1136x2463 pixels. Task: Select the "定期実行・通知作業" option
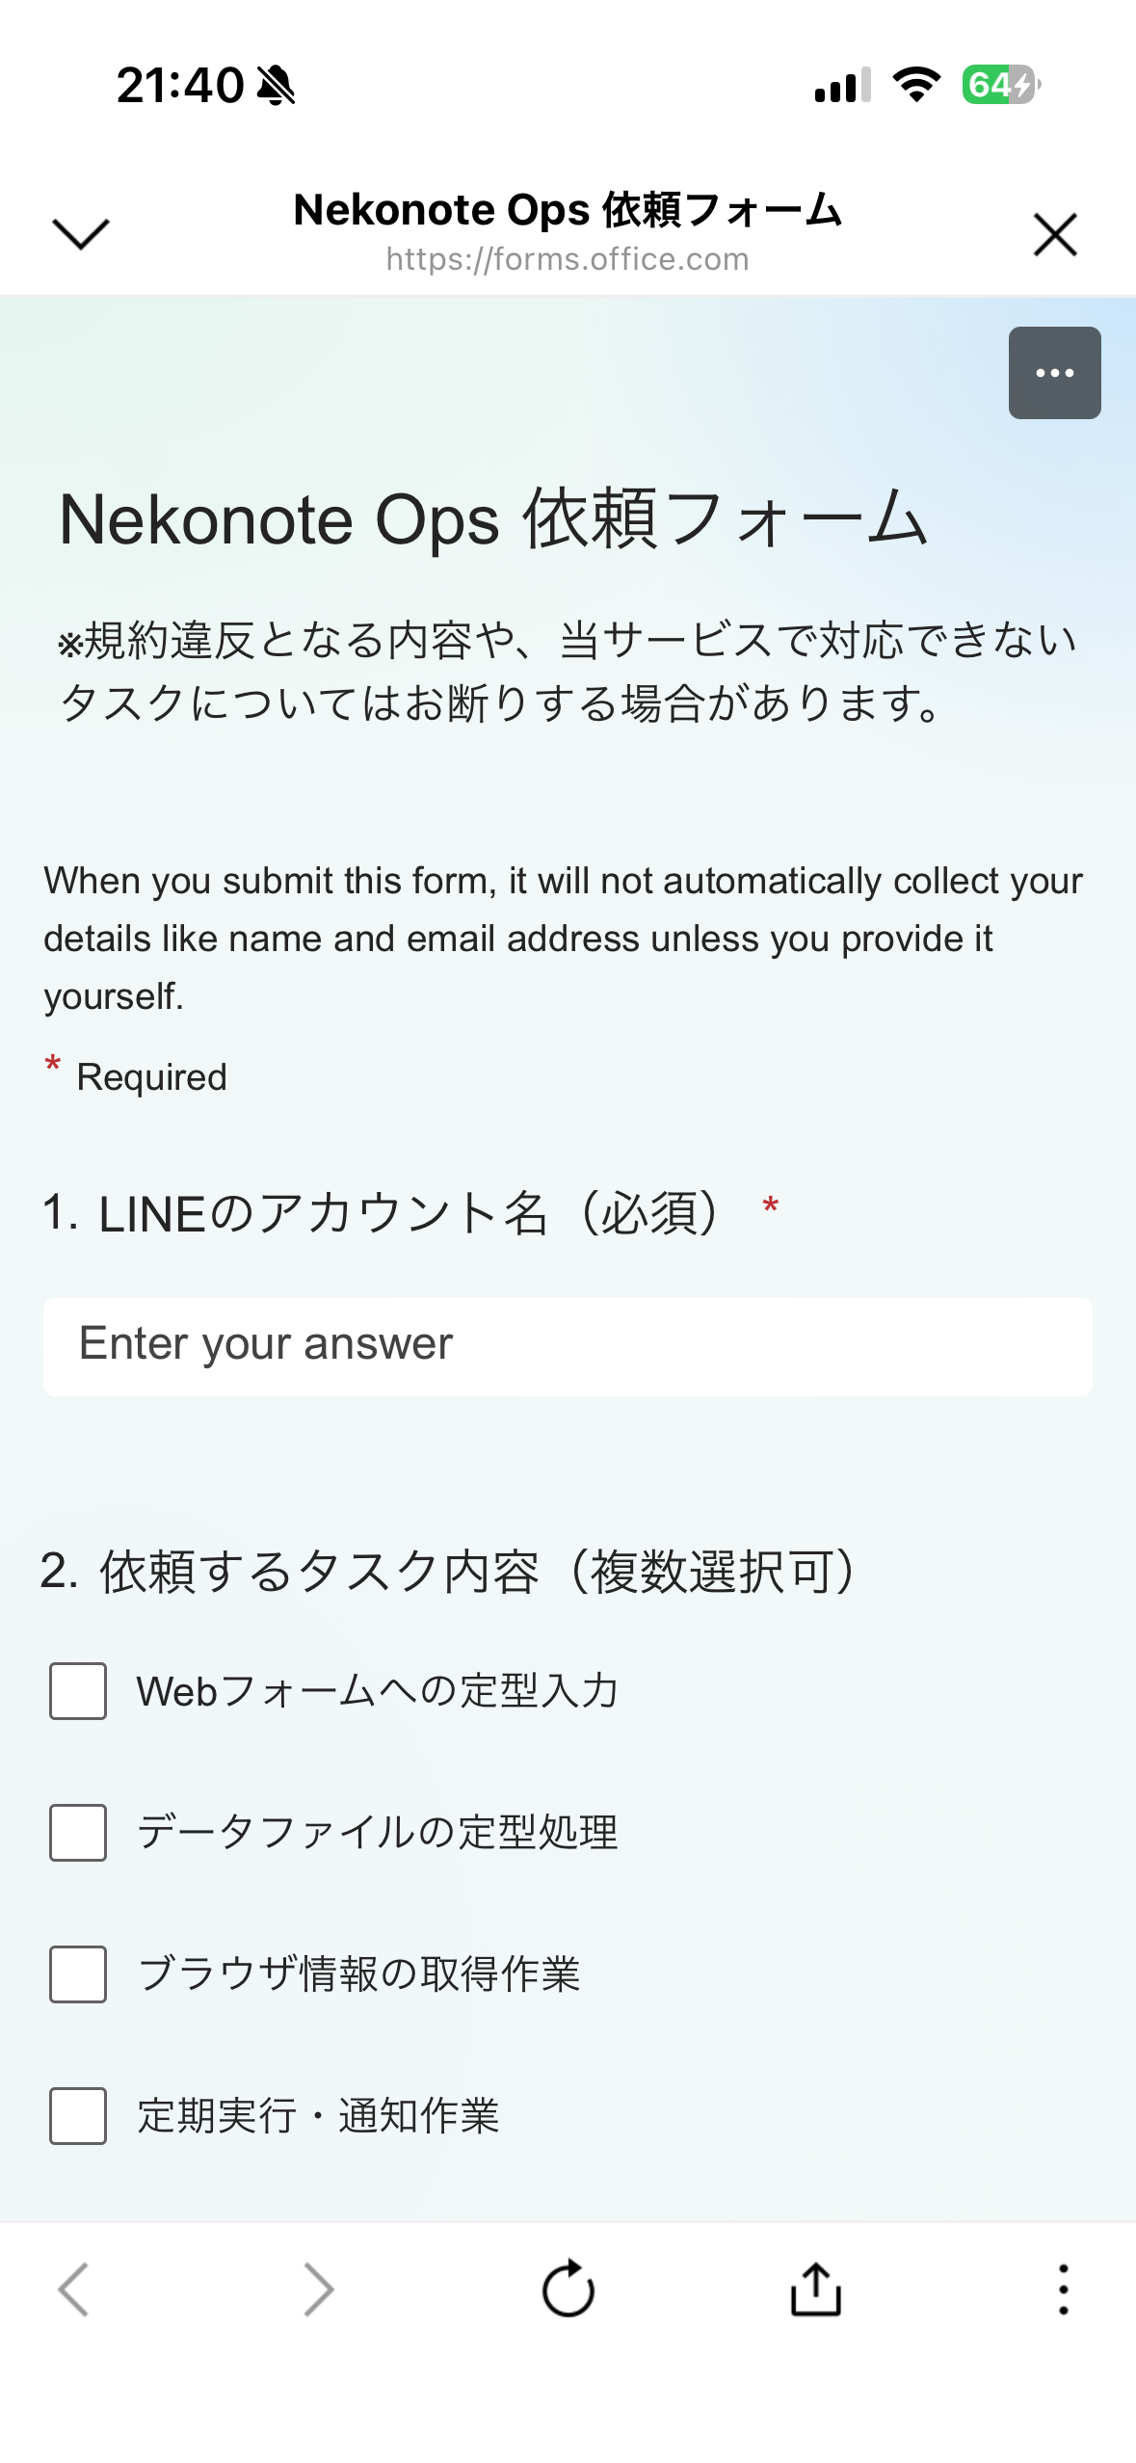[x=77, y=2118]
